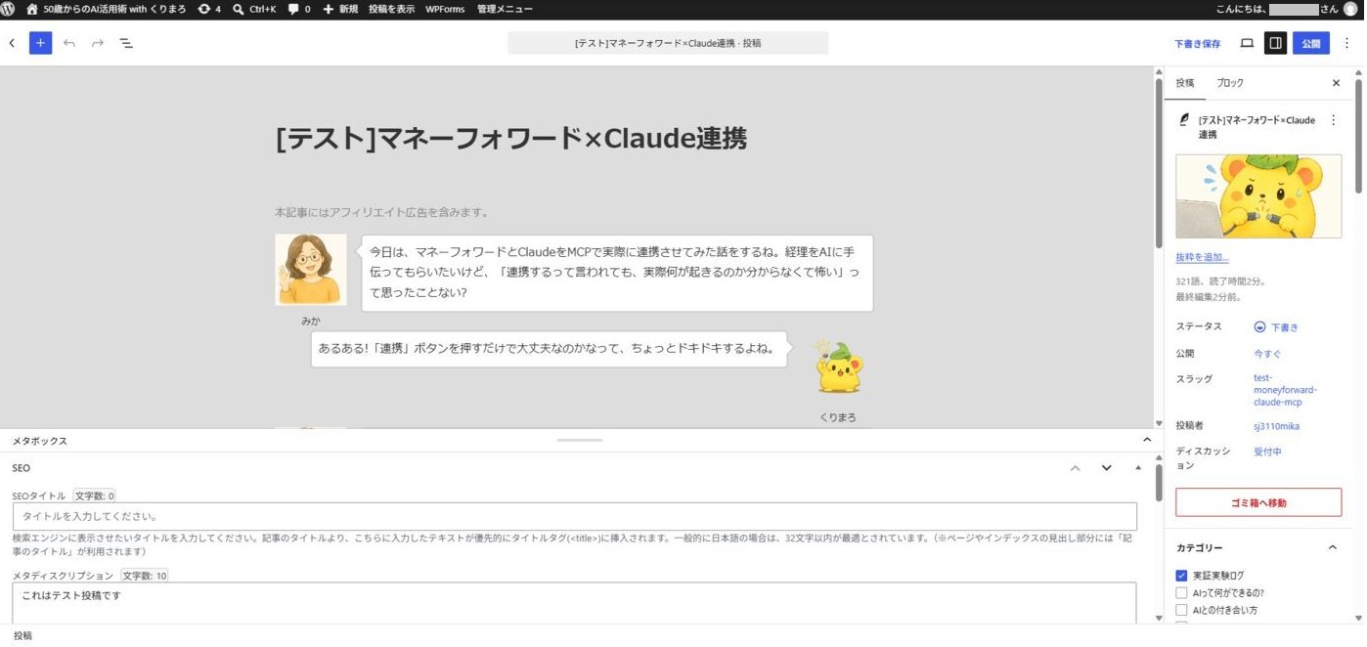Move the SEO meta box up
Viewport: 1367px width, 647px height.
pos(1076,468)
